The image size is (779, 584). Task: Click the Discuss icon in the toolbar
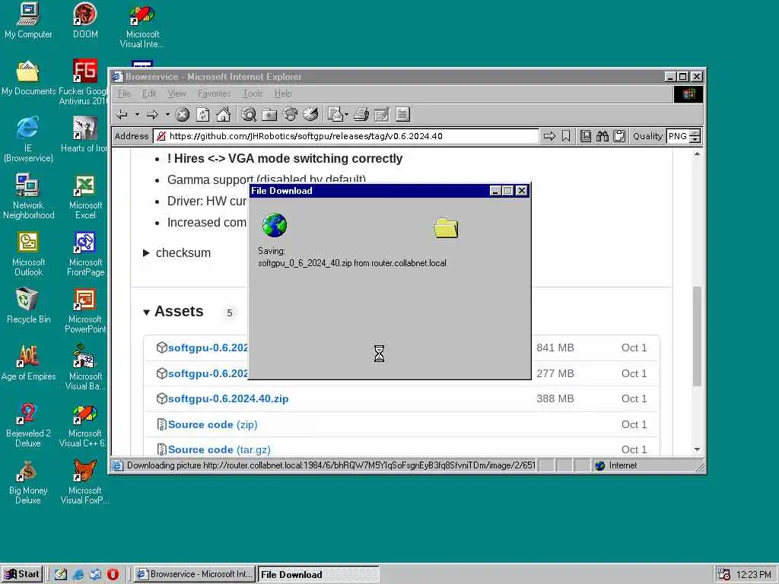(402, 115)
